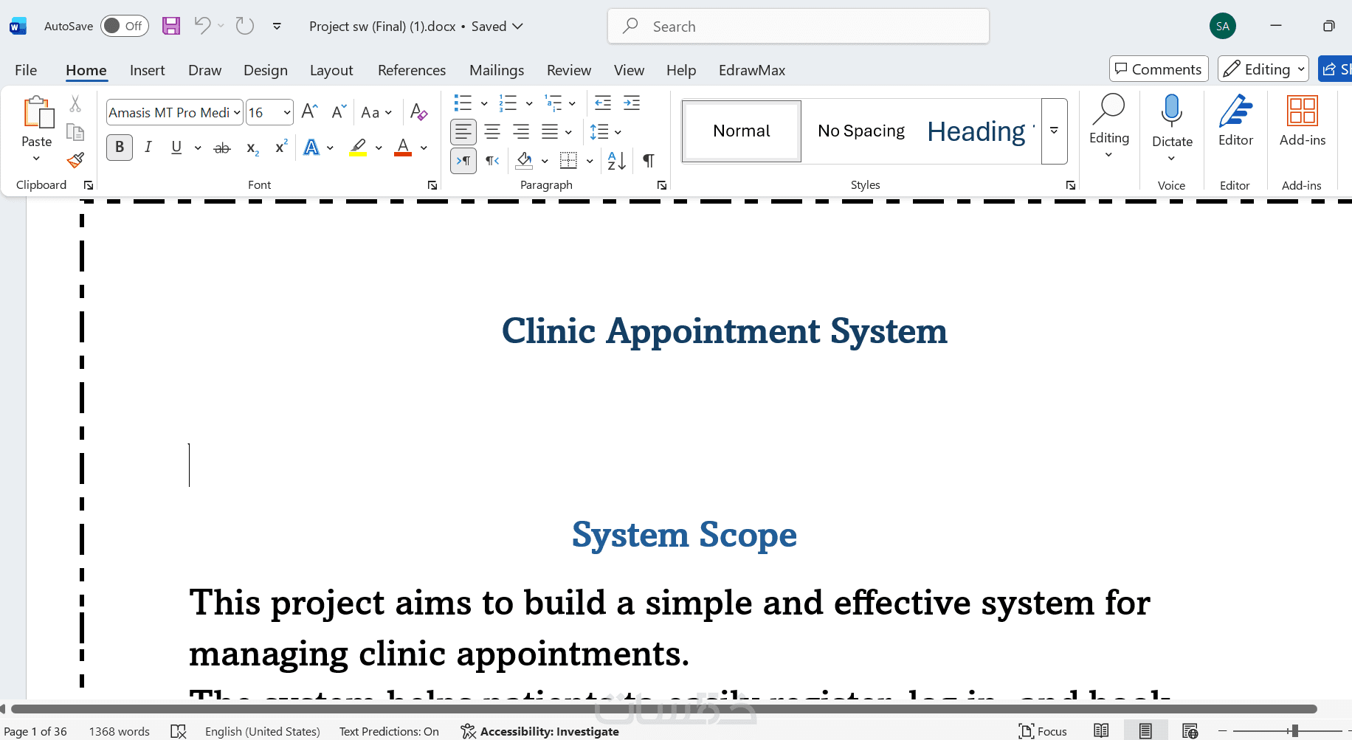Viewport: 1352px width, 740px height.
Task: Click the Increase Indent icon
Action: 632,103
